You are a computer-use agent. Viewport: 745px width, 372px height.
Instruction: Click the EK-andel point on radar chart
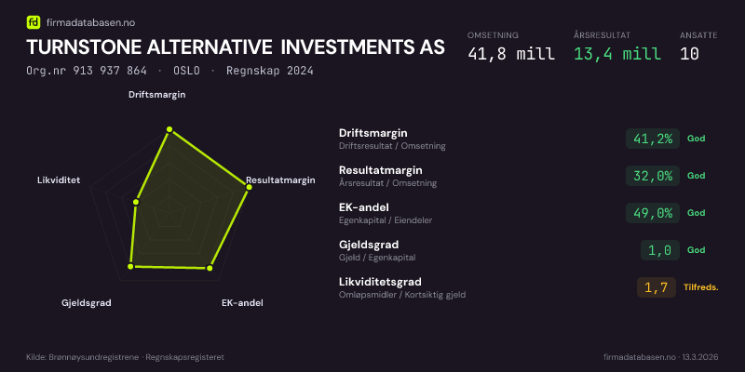(x=210, y=268)
